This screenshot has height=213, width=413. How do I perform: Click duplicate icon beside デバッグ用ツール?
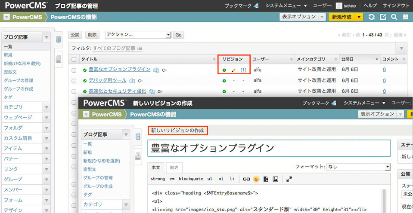click(132, 81)
